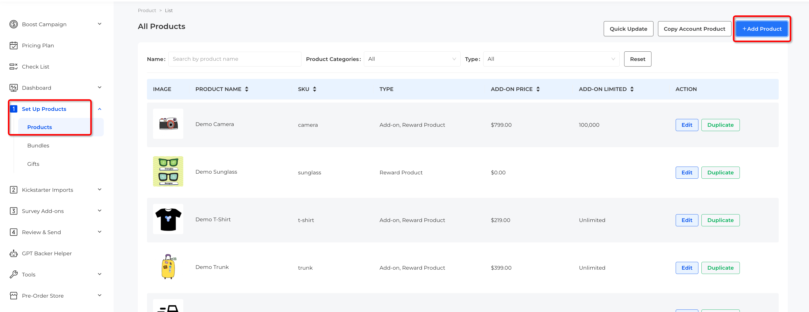Select Check List in sidebar
Screen dimensions: 809x312
point(36,67)
